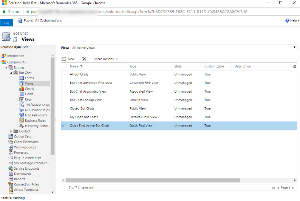Click the Description column header
Viewport: 300px width, 201px height.
point(243,66)
